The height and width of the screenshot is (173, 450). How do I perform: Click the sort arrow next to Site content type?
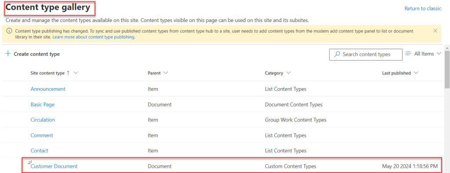coord(68,73)
